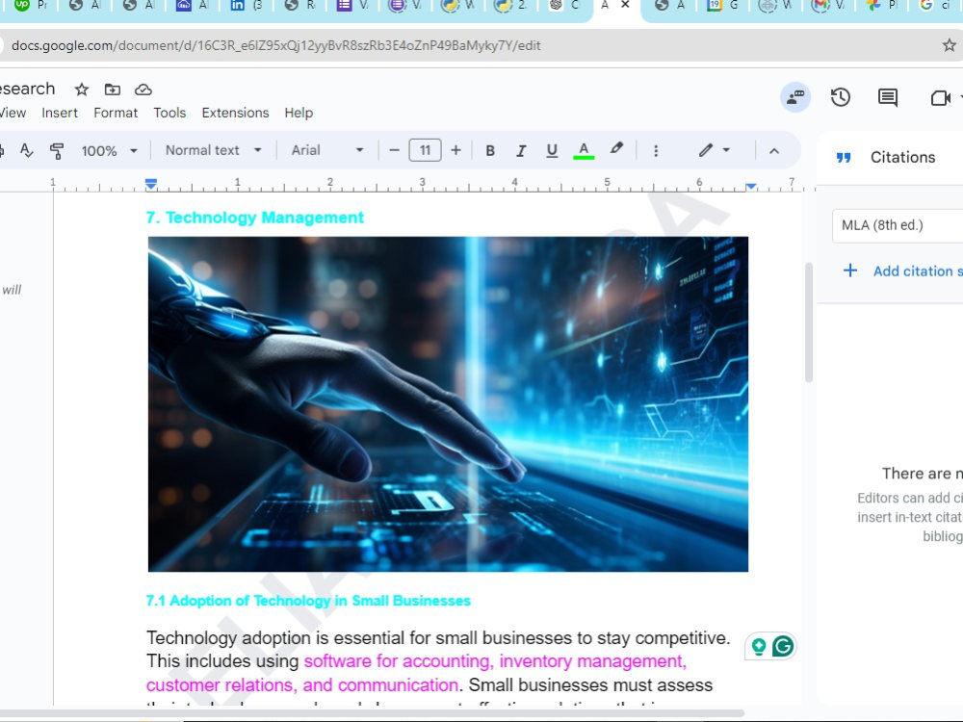This screenshot has width=963, height=722.
Task: Click the document vertical scrollbar
Action: pos(809,322)
